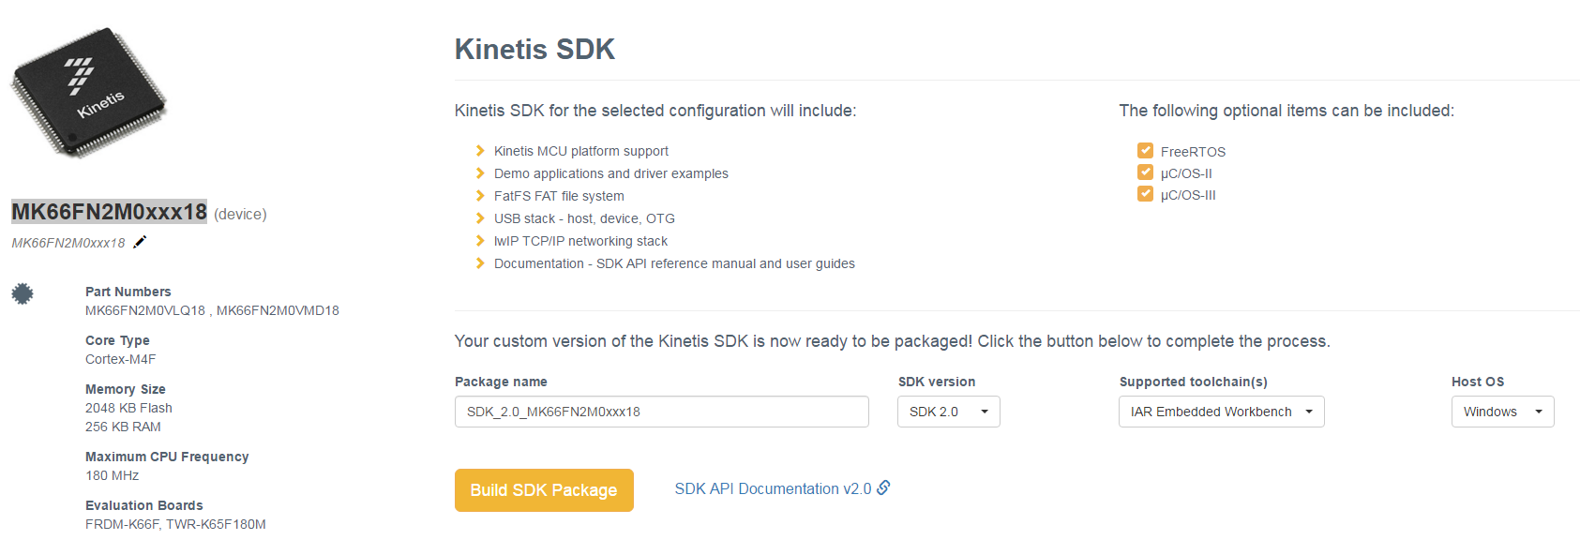Click the pencil edit icon beside device name
Screen dimensions: 1580x540
tap(140, 242)
